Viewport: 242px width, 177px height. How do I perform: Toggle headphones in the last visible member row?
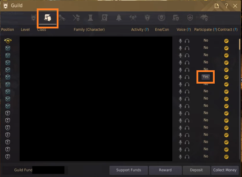[187, 157]
